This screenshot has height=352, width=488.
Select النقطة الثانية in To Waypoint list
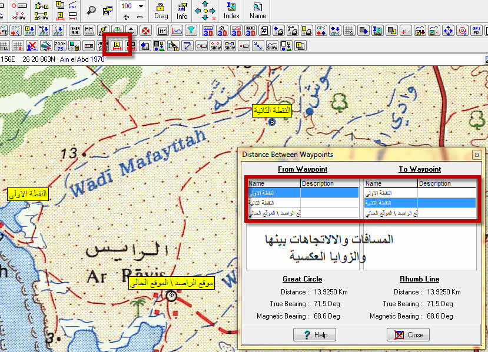coord(420,203)
